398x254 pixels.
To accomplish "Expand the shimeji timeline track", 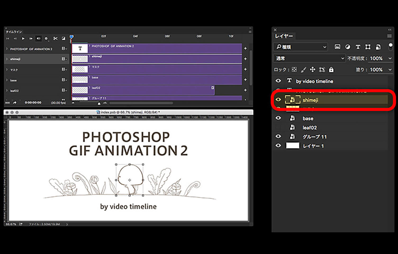I will tap(7, 59).
